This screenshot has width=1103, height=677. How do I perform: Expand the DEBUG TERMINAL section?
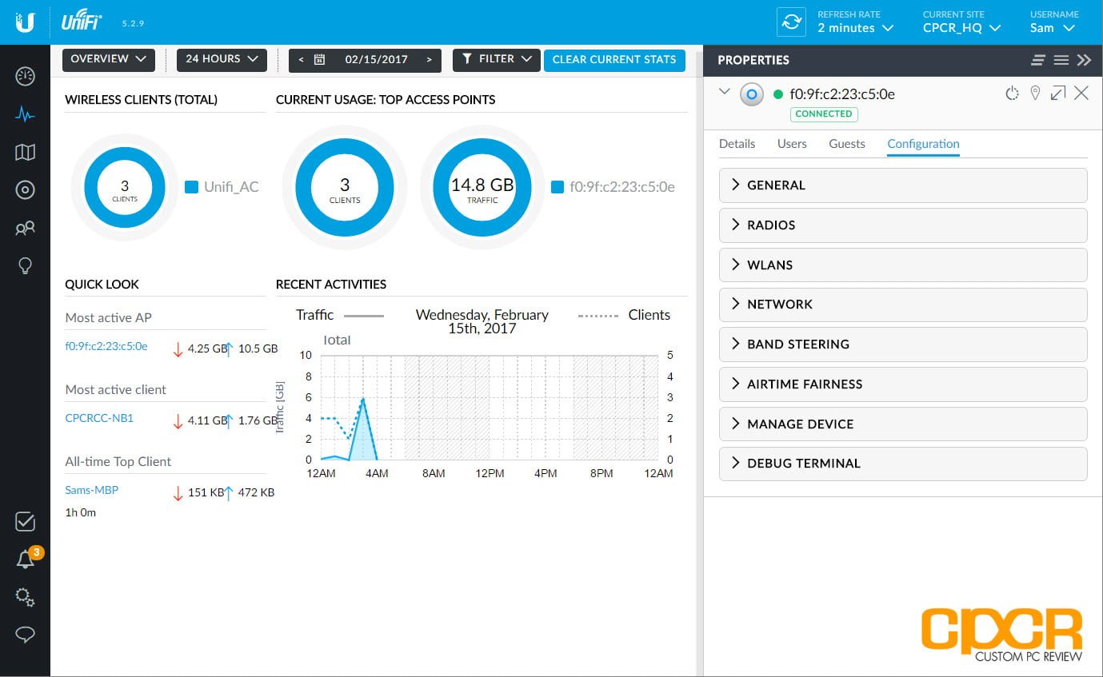pos(903,463)
